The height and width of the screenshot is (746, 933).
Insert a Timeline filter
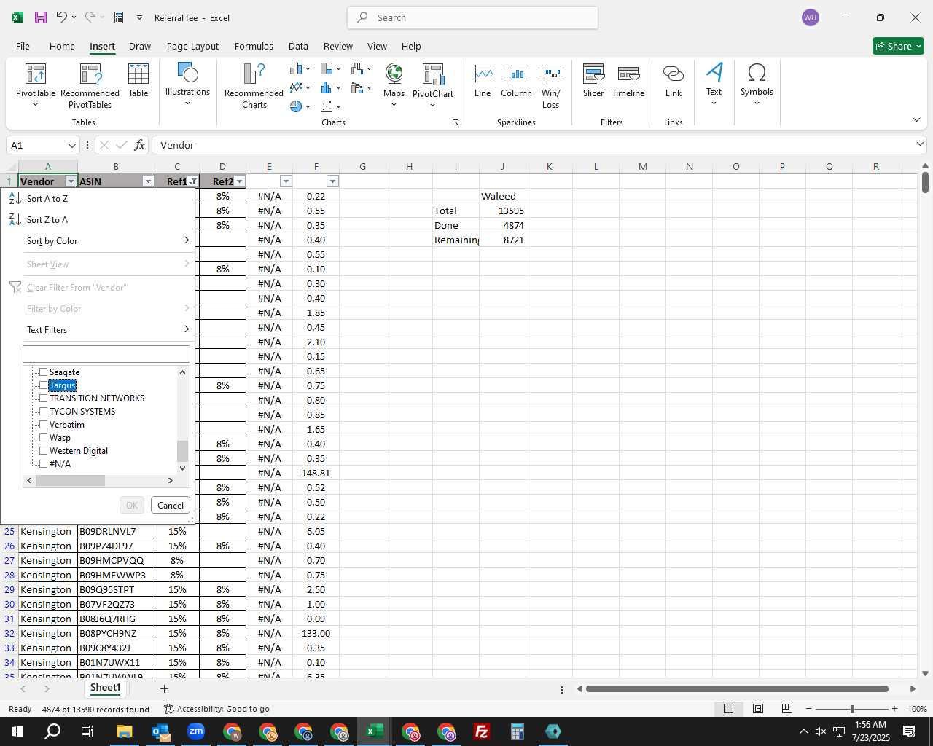628,81
